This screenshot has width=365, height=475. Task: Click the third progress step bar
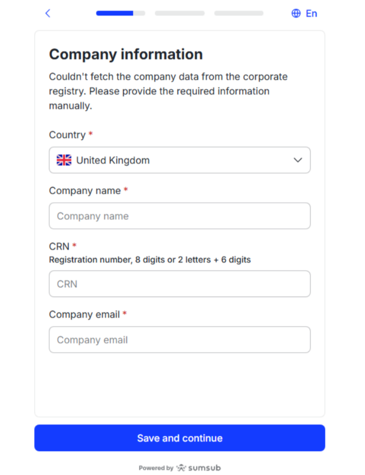tap(239, 13)
